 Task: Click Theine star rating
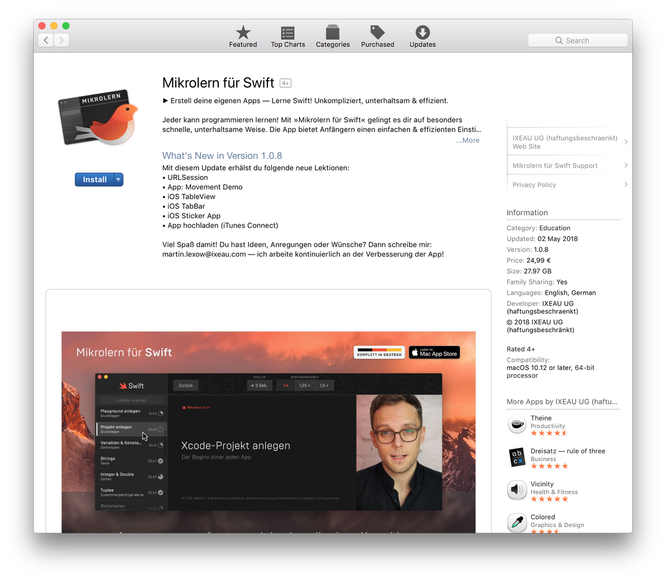click(x=549, y=433)
